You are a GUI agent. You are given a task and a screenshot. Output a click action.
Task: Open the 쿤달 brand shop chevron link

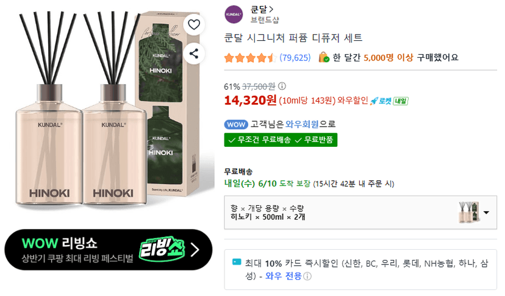click(262, 9)
